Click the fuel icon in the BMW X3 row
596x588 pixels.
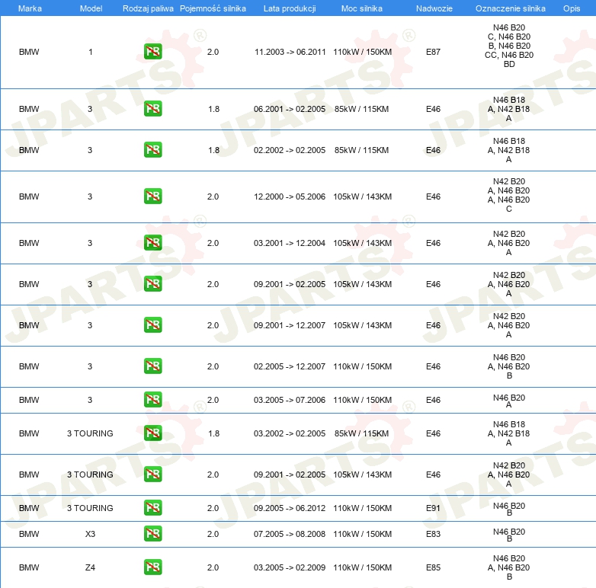coord(152,533)
